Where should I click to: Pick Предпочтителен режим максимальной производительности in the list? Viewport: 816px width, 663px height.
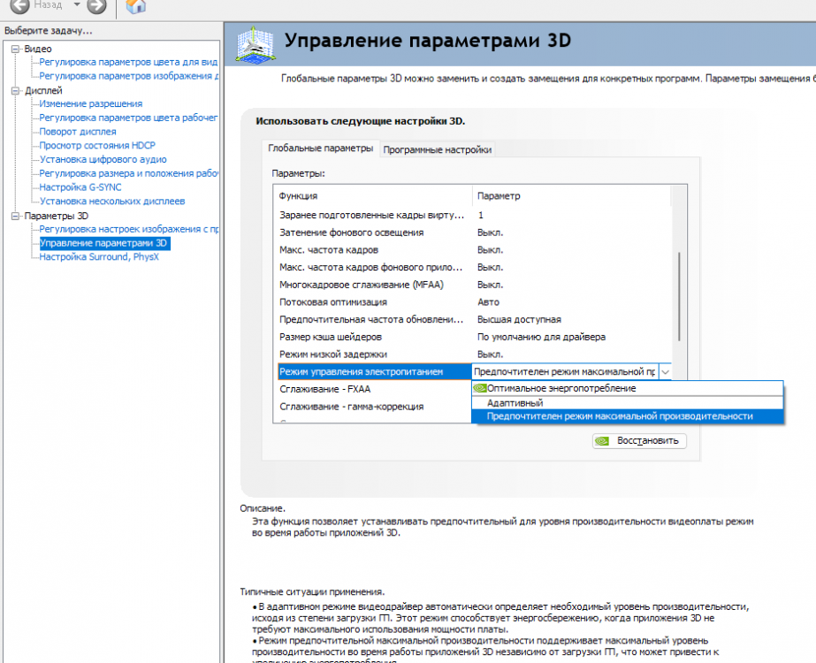[619, 416]
